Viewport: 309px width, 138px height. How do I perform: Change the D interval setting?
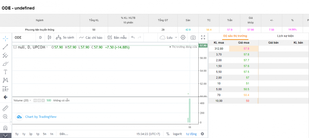point(41,38)
